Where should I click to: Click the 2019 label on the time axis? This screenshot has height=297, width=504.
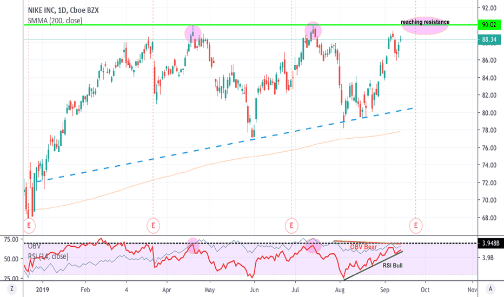[x=42, y=289]
